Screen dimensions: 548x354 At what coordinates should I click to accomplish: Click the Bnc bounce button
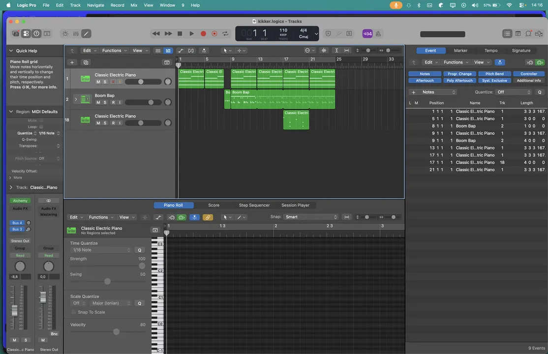54,334
